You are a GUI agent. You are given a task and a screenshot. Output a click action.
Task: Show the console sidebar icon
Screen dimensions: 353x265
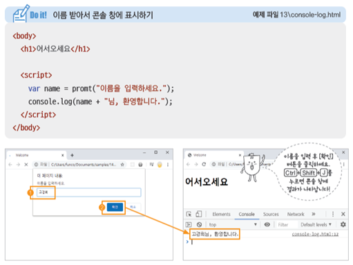[189, 224]
